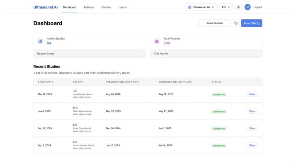Click the Patient column header
Image resolution: width=296 pixels, height=161 pixels.
pos(78,82)
